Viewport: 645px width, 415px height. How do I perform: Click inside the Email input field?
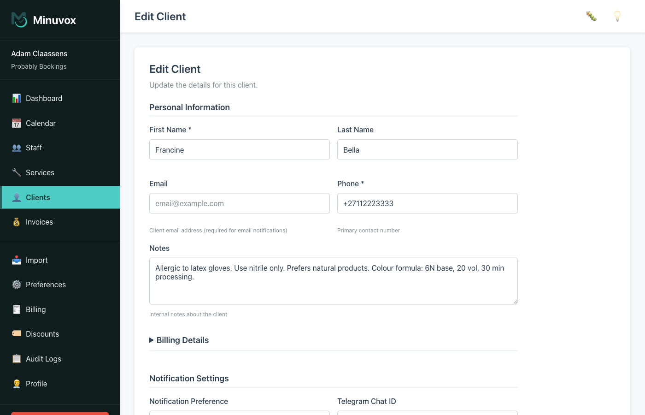[x=239, y=203]
